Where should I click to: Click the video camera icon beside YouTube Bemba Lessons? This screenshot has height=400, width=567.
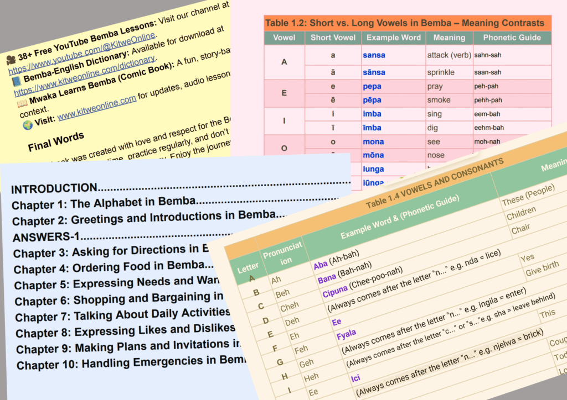pos(11,60)
